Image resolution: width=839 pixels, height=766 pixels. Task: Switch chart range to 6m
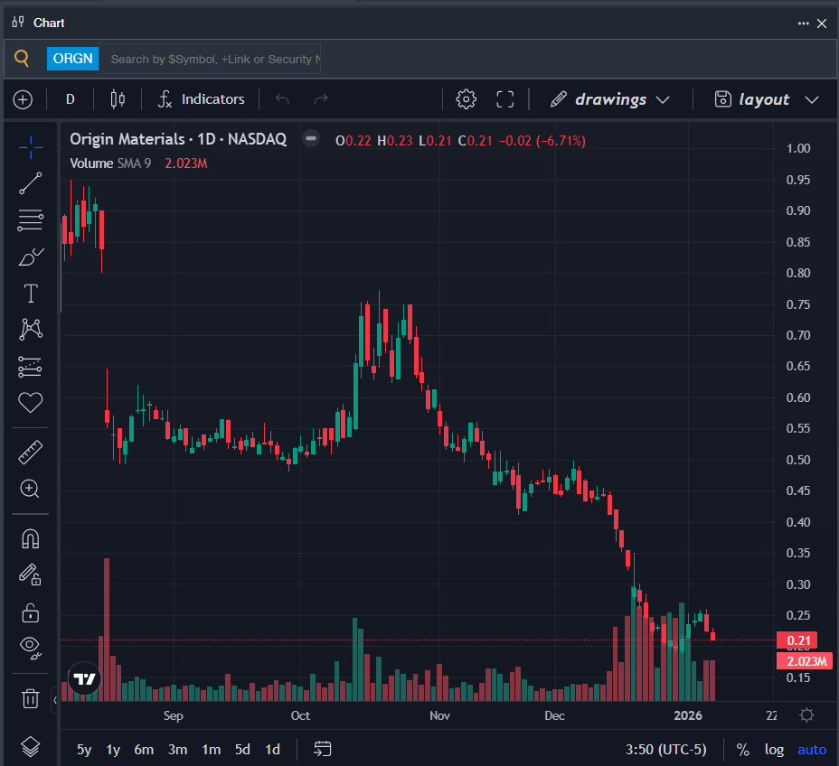click(x=144, y=750)
